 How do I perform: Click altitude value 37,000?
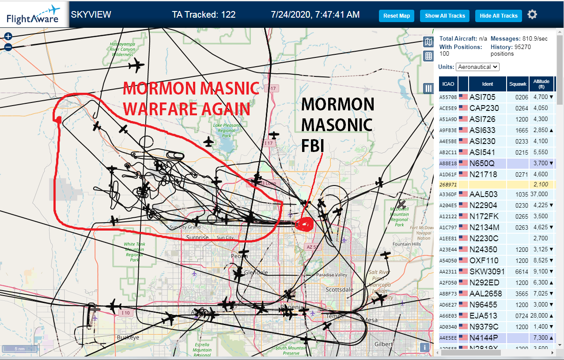click(x=539, y=194)
